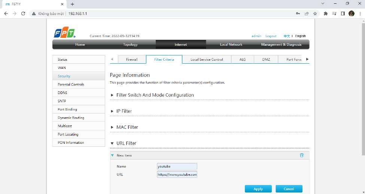Open Port Binding in the sidebar
Screen dimensions: 365x194
(79, 109)
